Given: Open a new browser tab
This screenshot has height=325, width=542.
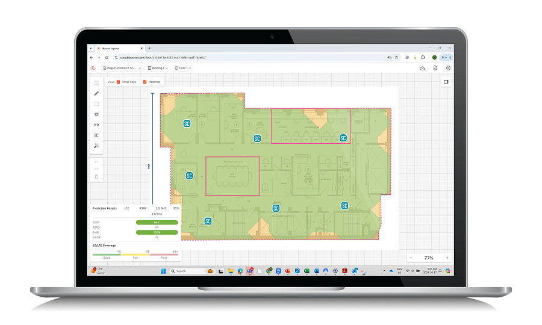Looking at the screenshot, I should [149, 48].
